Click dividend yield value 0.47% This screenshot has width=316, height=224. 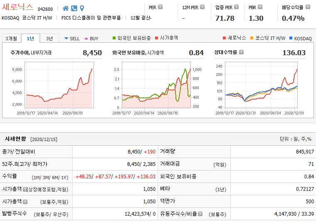(293, 18)
